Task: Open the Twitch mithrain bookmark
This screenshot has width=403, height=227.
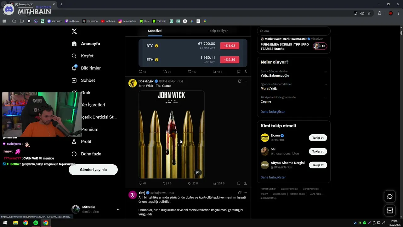Action: [72, 21]
